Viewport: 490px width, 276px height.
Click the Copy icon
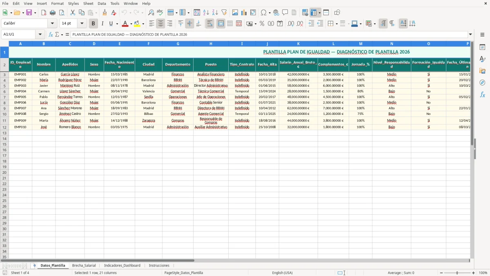82,13
